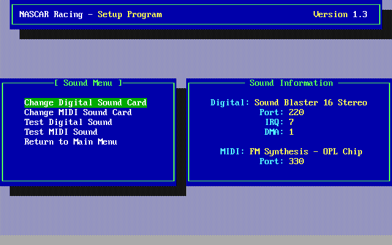The width and height of the screenshot is (392, 245).
Task: Click Setup Program header text
Action: pos(130,15)
